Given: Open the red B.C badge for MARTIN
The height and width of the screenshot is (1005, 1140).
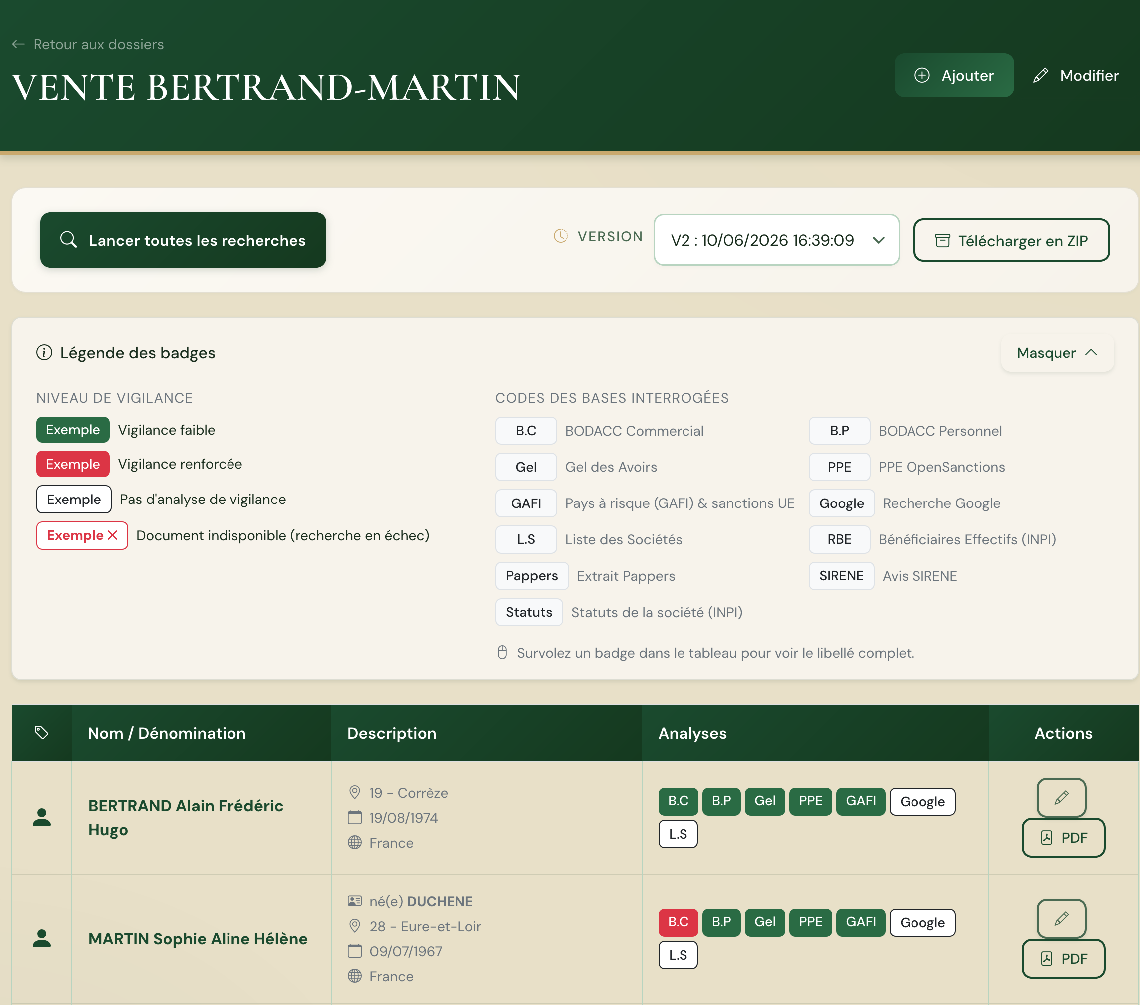Looking at the screenshot, I should pyautogui.click(x=678, y=922).
